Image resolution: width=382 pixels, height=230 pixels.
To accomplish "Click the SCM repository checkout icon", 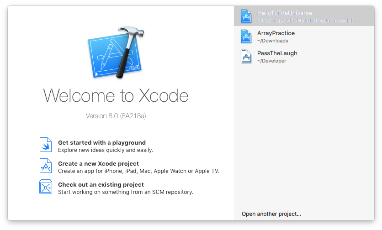I will pos(46,187).
